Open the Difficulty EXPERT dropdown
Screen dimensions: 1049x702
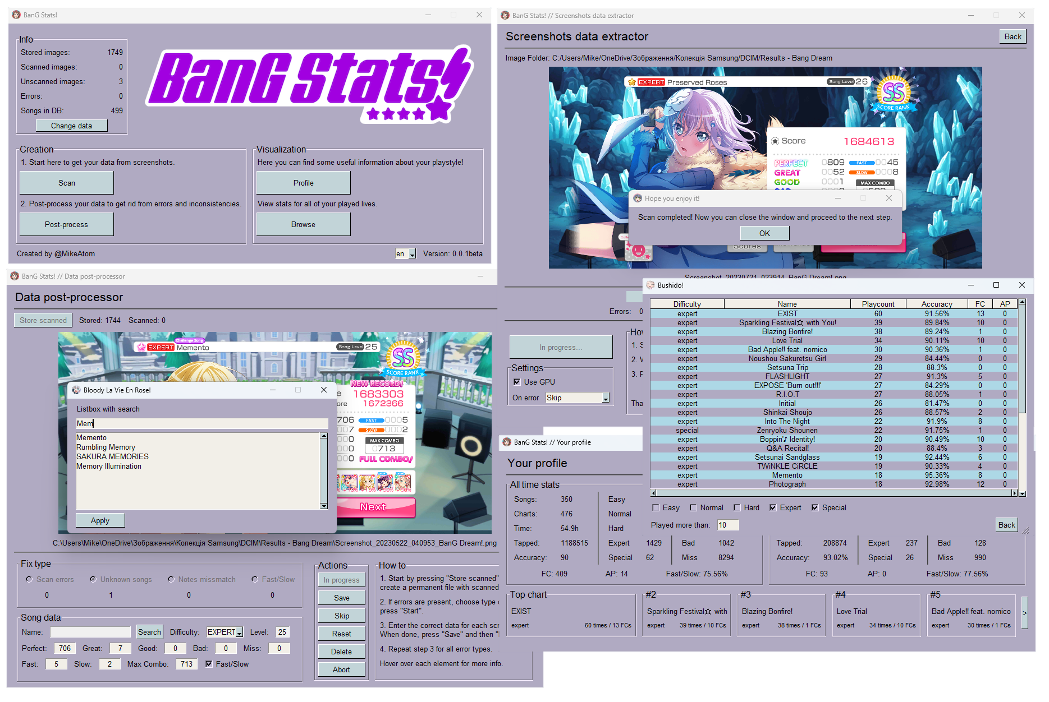point(239,632)
